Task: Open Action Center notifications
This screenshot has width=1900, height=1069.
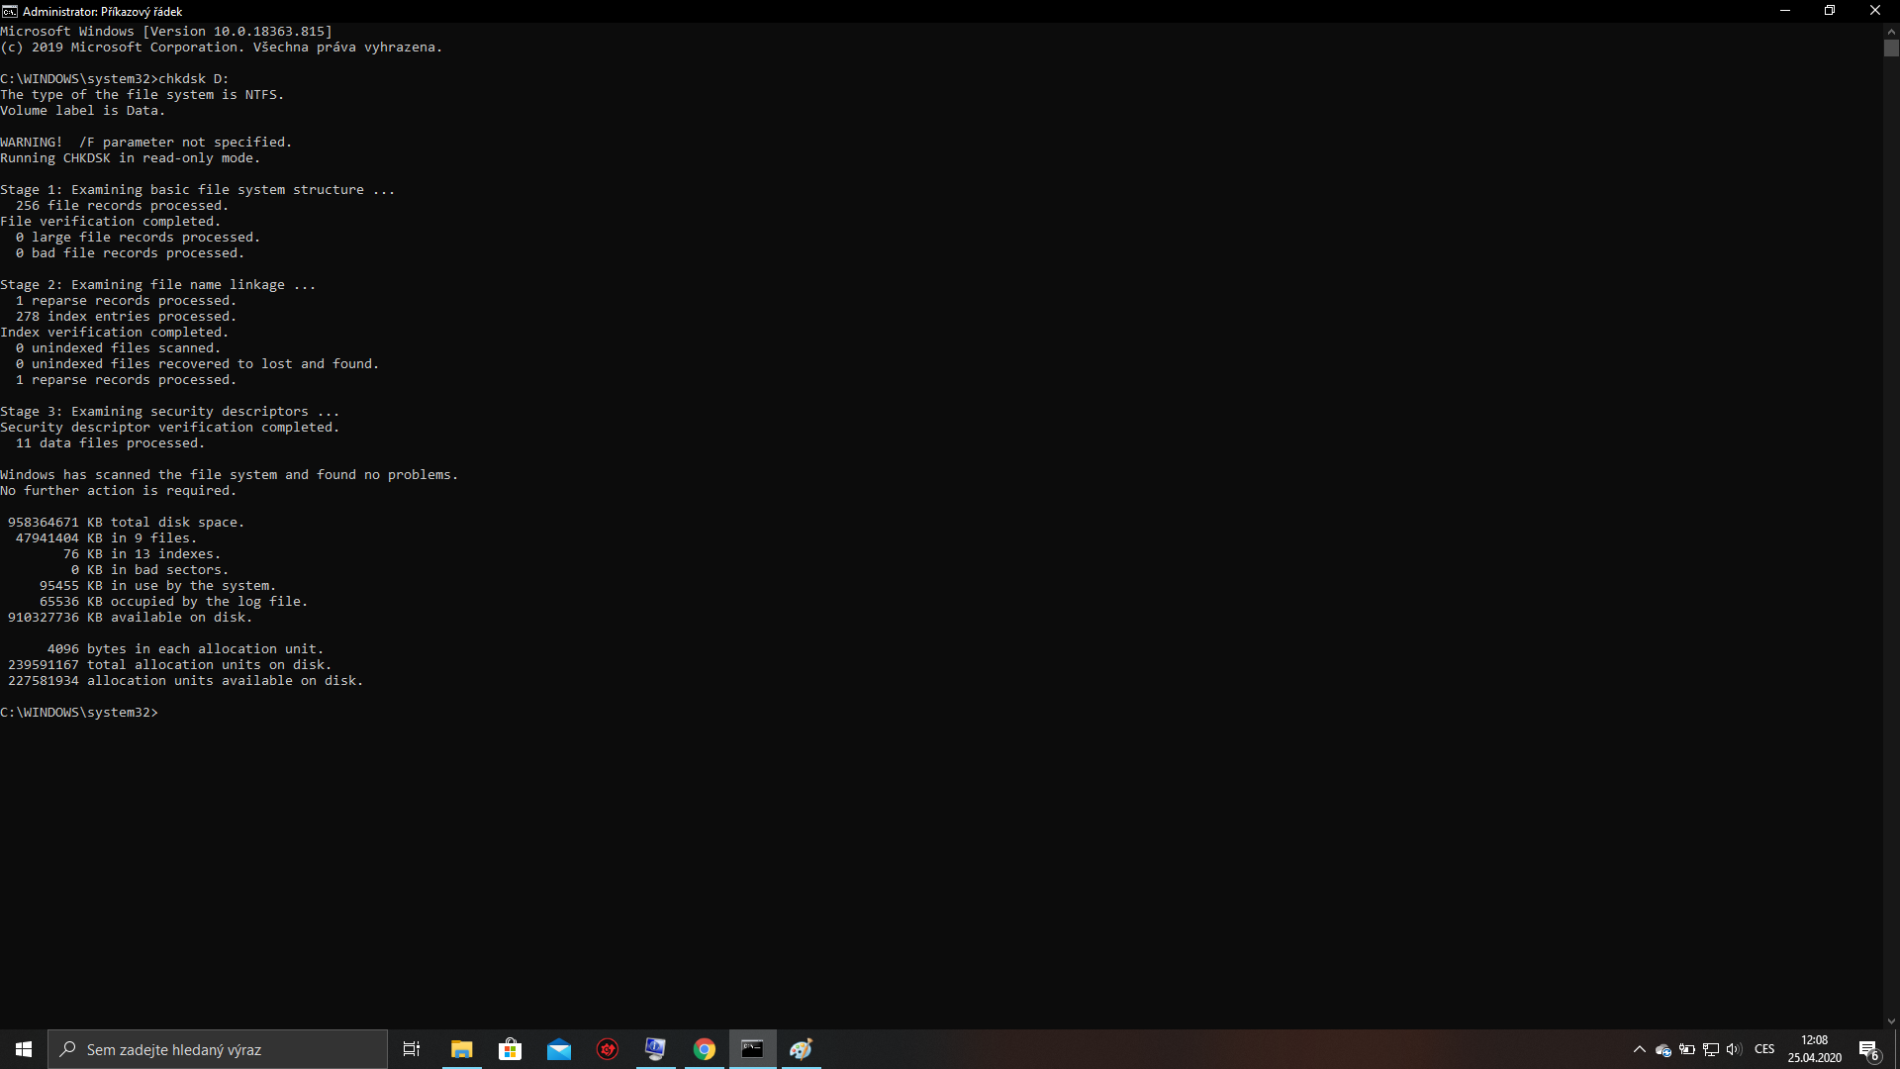Action: [x=1868, y=1049]
